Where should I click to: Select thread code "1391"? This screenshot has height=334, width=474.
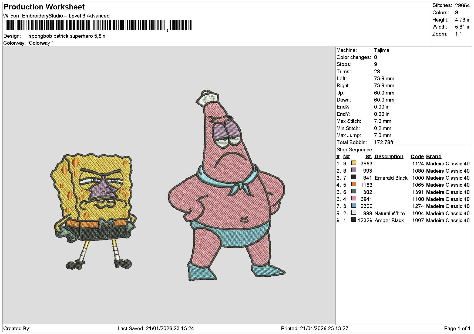pyautogui.click(x=418, y=192)
